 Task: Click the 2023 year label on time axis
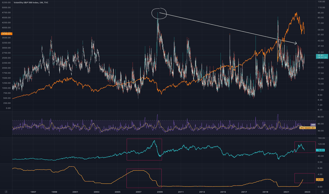point(307,192)
